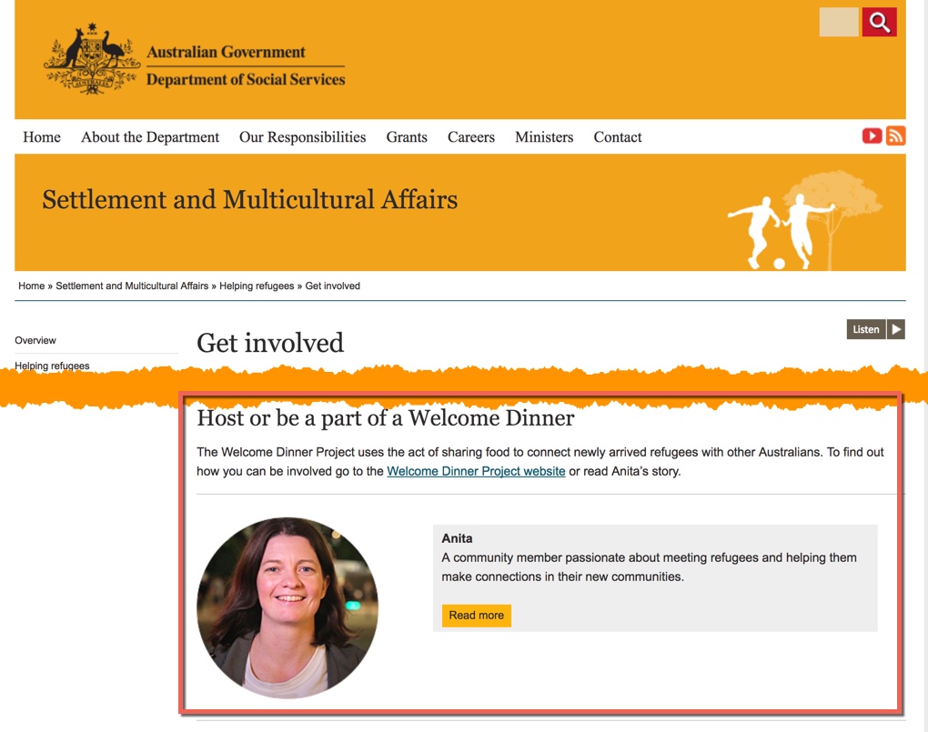Click the Australian Government coat of arms logo
Viewport: 928px width, 732px height.
coord(91,58)
